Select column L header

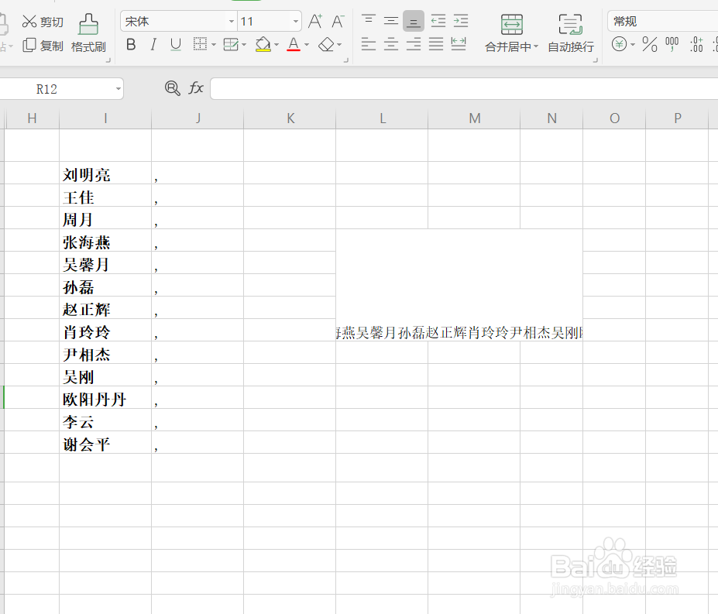tap(383, 118)
